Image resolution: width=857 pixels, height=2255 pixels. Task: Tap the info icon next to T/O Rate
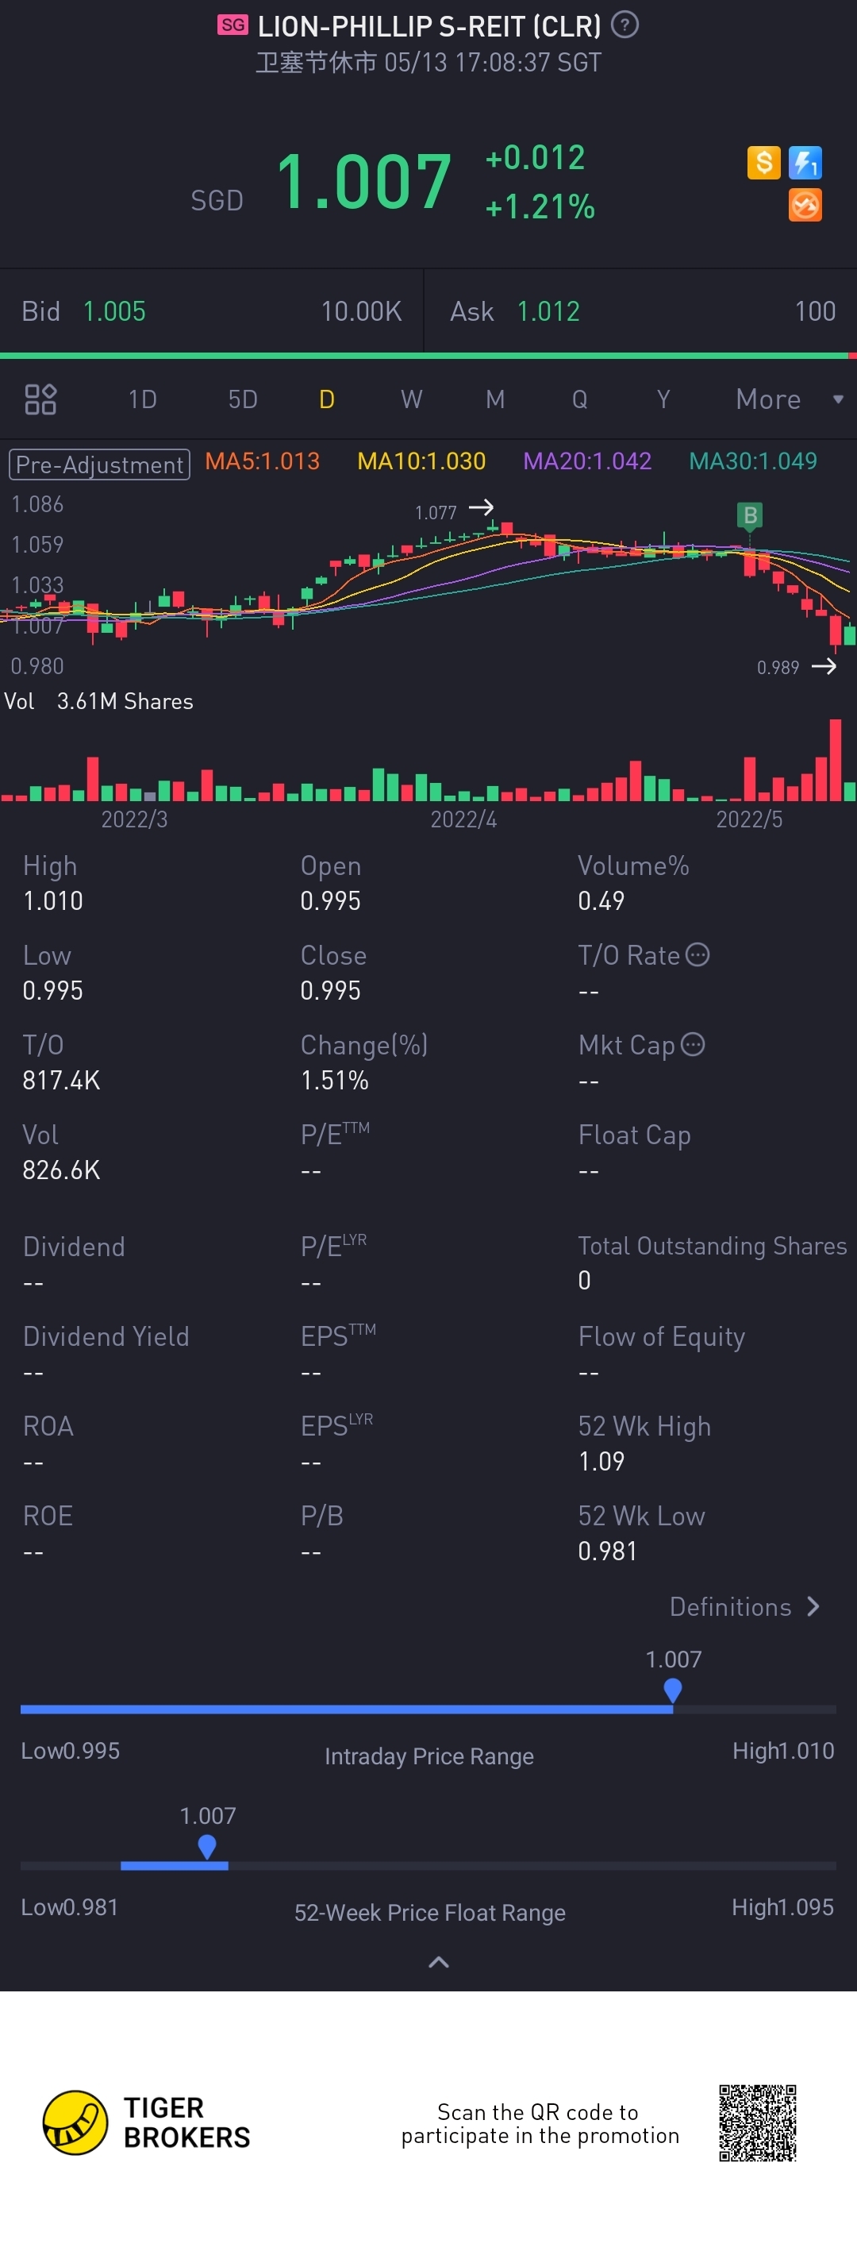[697, 954]
